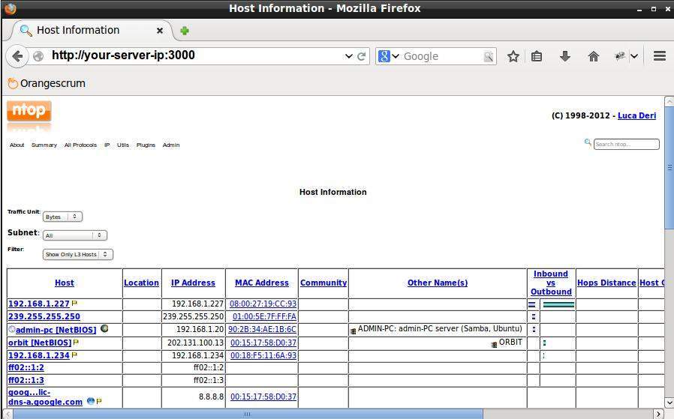Viewport: 674px width, 419px height.
Task: Open the Traffic Unit Bytes dropdown
Action: [62, 217]
